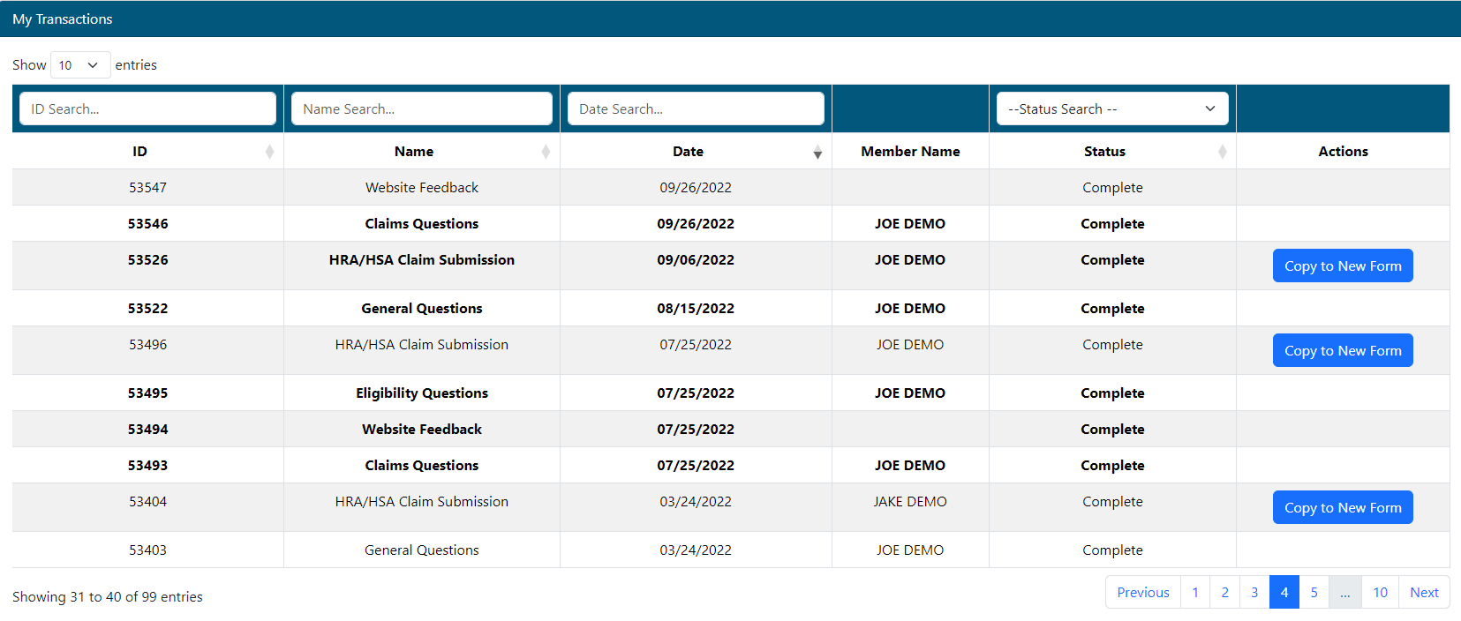Copy transaction 53496 to new form
Screen dimensions: 1461x621
pos(1342,351)
